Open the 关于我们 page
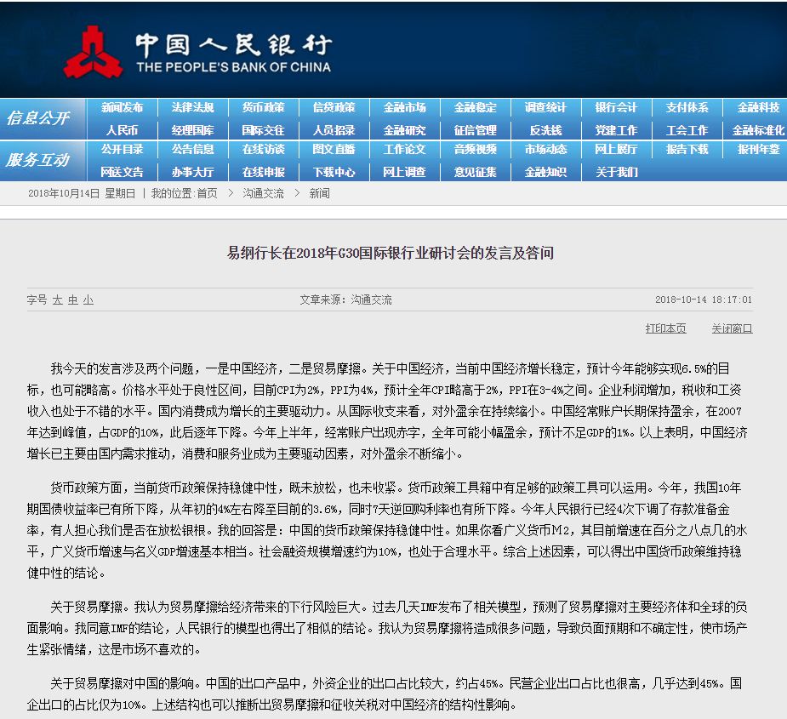Screen dimensions: 787x719 [x=616, y=172]
